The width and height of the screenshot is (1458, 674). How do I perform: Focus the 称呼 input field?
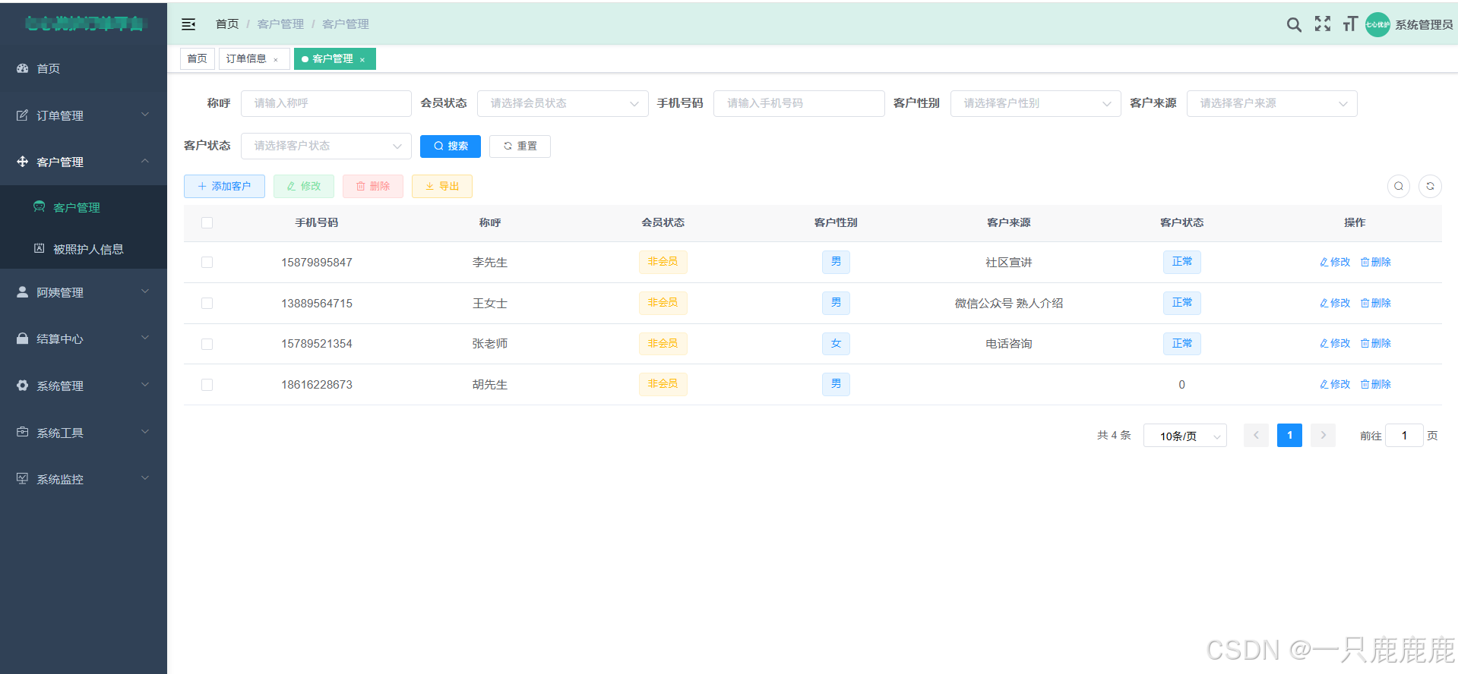pyautogui.click(x=326, y=103)
